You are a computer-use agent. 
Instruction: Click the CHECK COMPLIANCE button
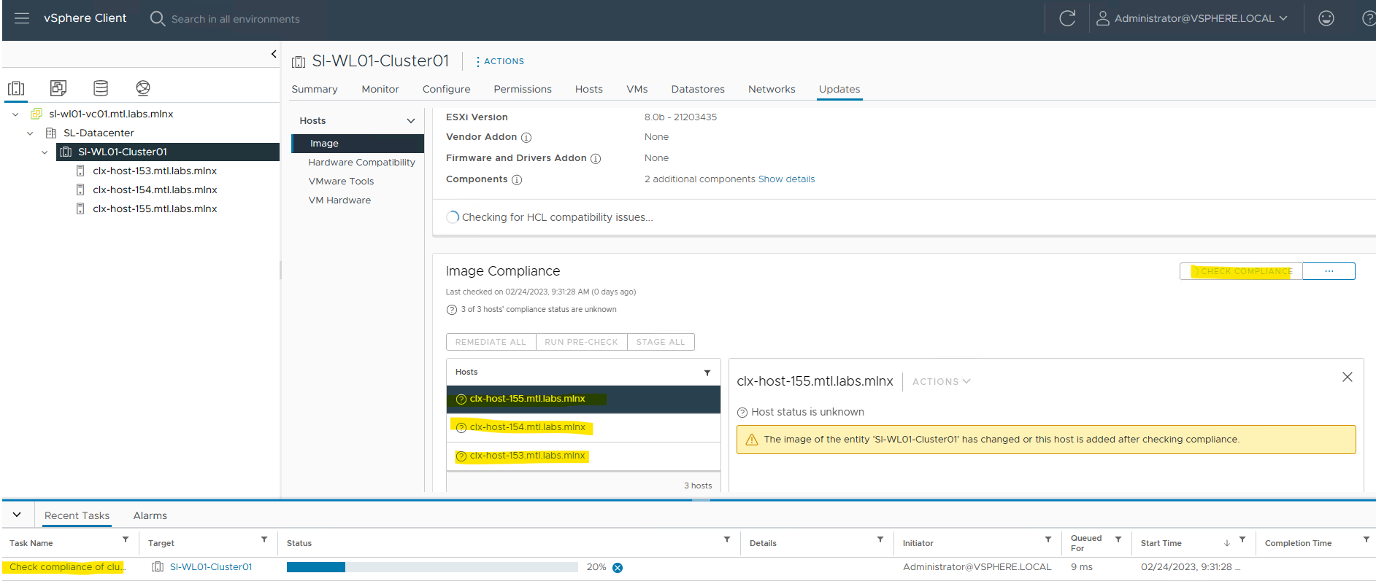(x=1241, y=271)
